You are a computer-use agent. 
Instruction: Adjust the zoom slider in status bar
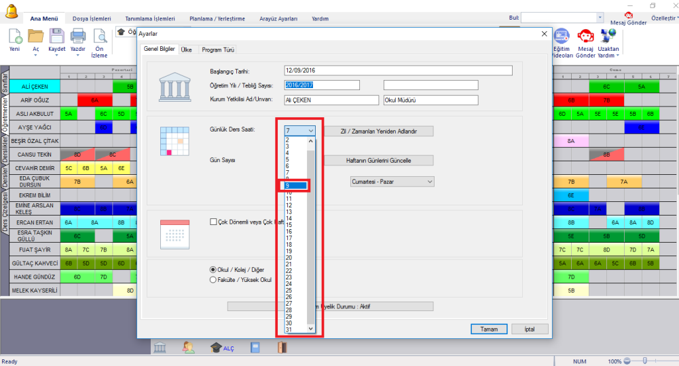tap(645, 361)
